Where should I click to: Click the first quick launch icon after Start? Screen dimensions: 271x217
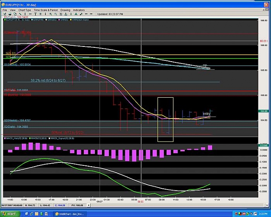tap(27, 214)
